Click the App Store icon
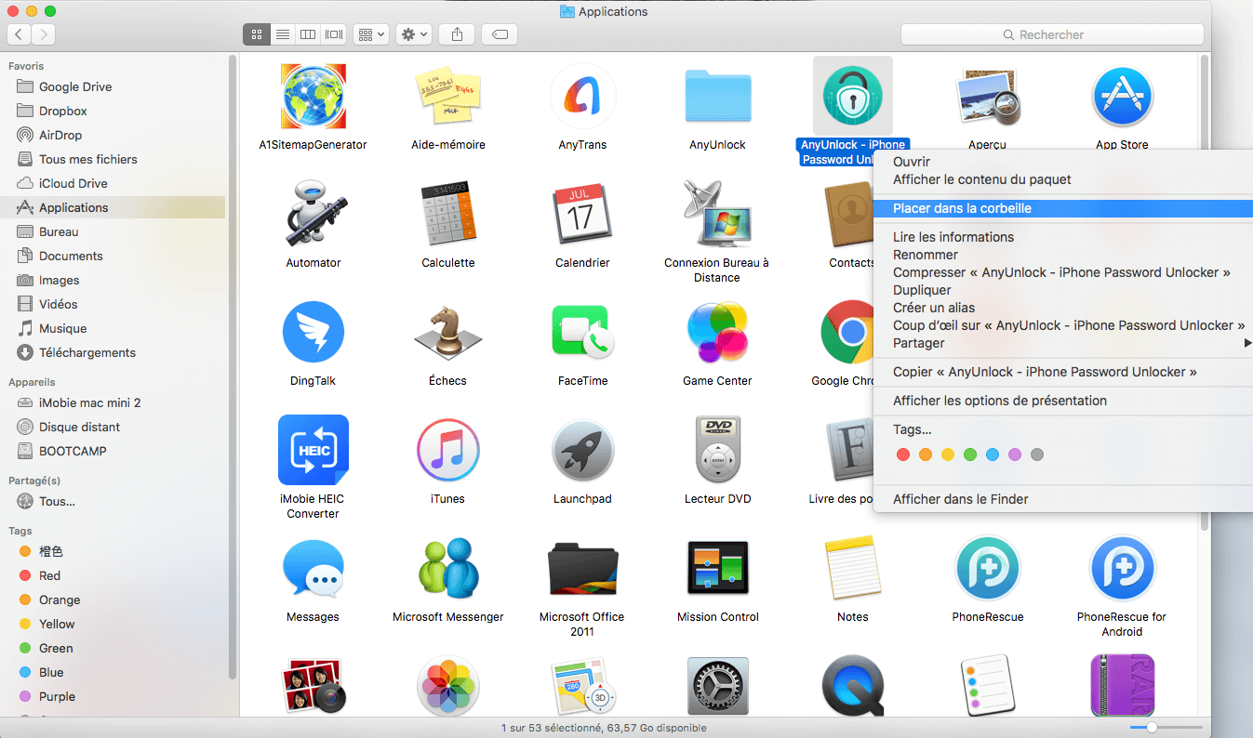Viewport: 1253px width, 738px height. [1122, 97]
